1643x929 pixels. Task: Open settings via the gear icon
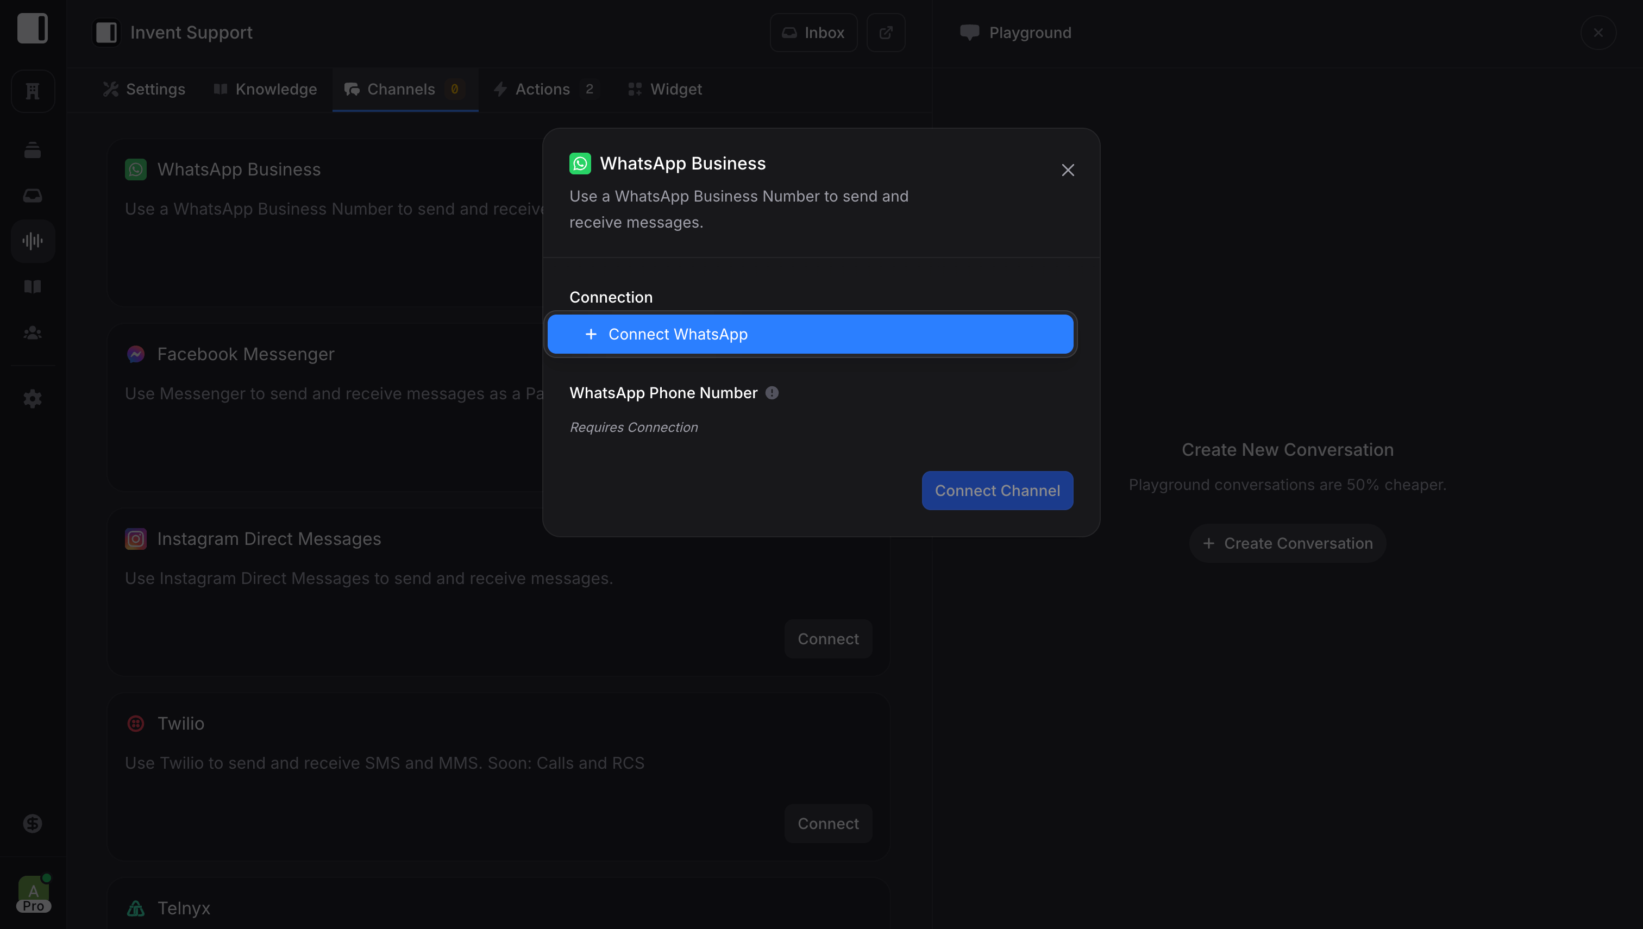point(32,398)
